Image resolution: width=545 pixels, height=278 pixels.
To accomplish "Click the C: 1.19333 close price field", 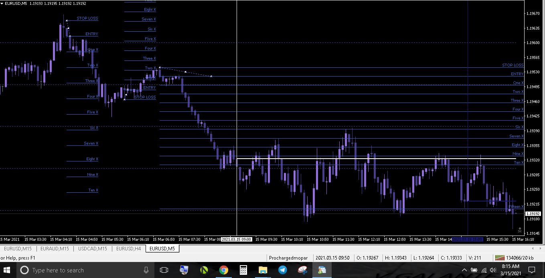I will point(452,258).
